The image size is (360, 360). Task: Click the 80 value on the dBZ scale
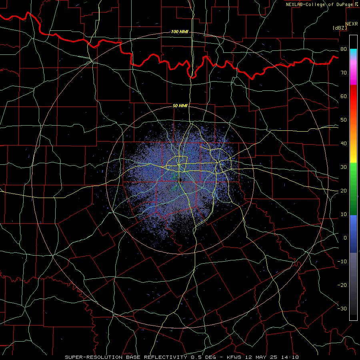click(x=344, y=49)
